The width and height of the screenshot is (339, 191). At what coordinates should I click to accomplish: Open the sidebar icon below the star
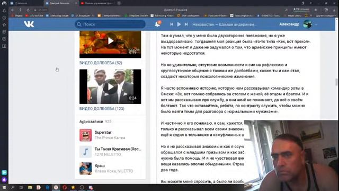[4, 32]
